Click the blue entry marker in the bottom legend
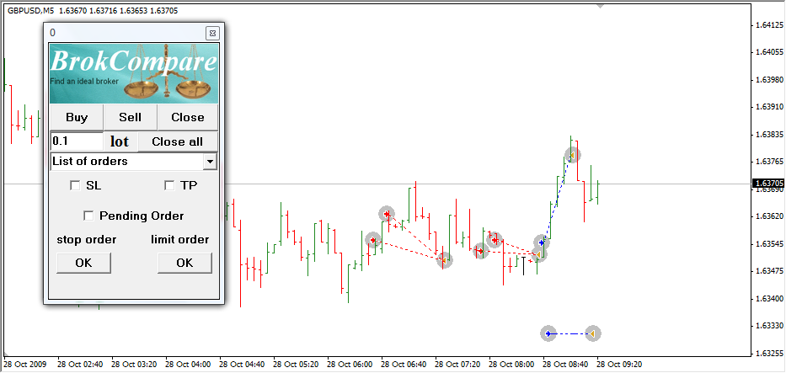The width and height of the screenshot is (786, 373). (548, 333)
